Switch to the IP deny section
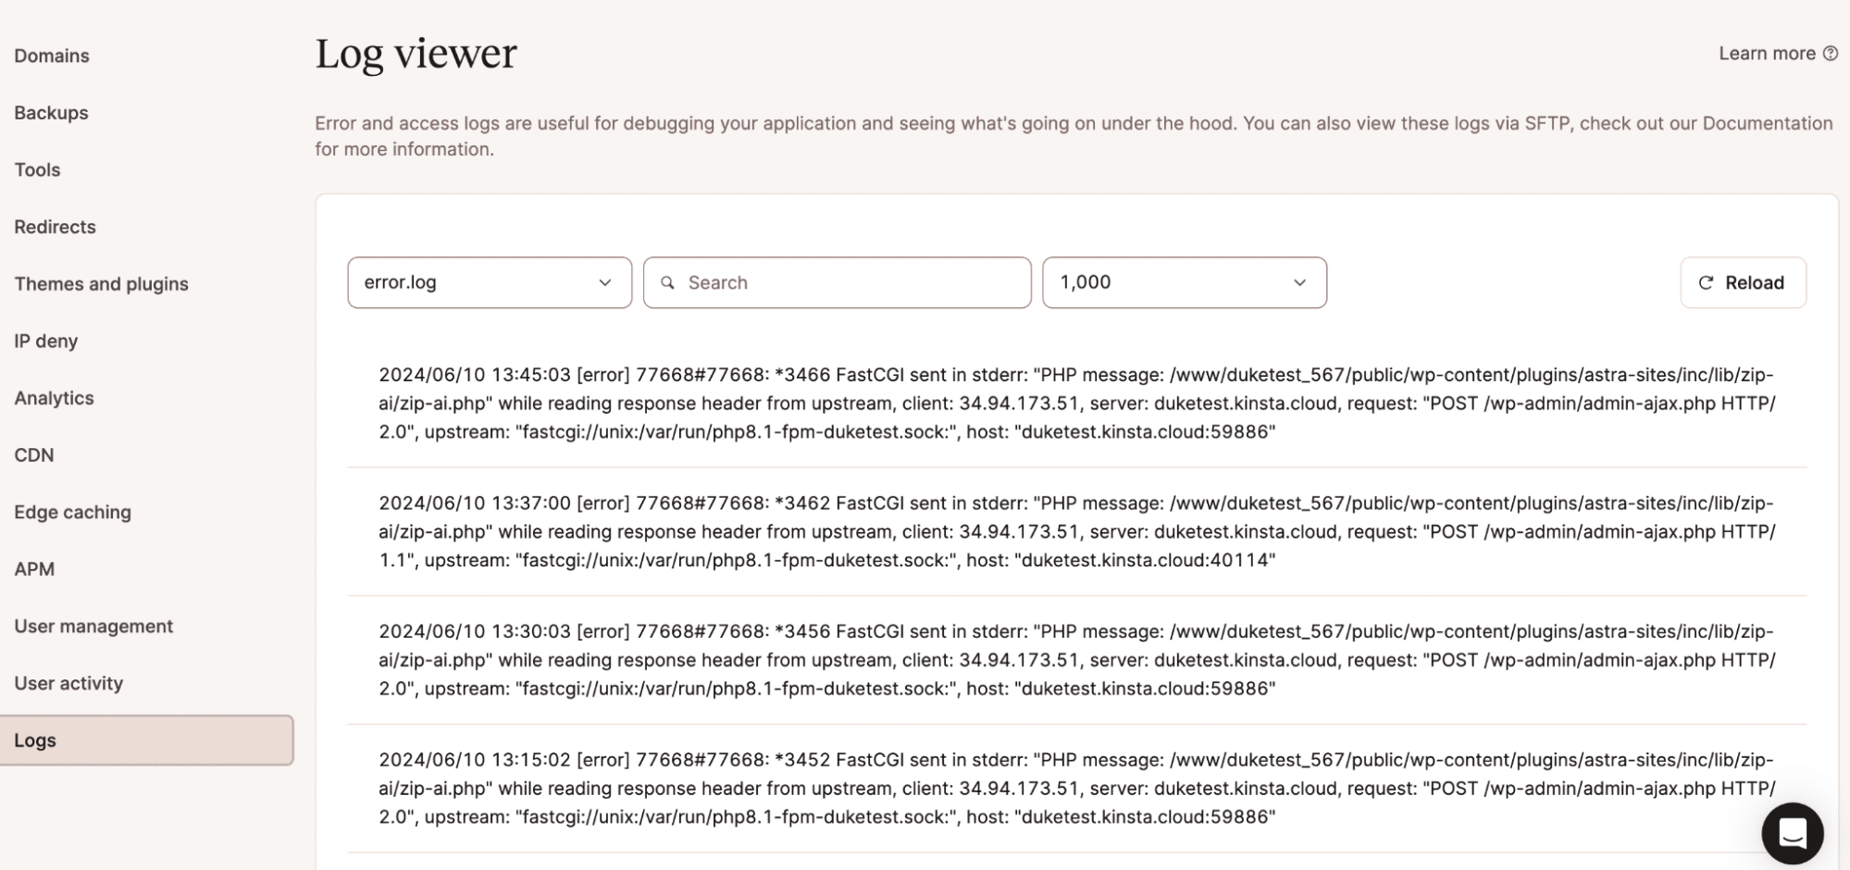 tap(45, 342)
